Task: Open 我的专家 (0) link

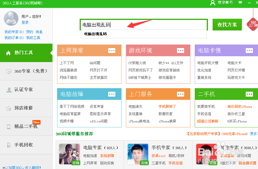Action: point(14,32)
